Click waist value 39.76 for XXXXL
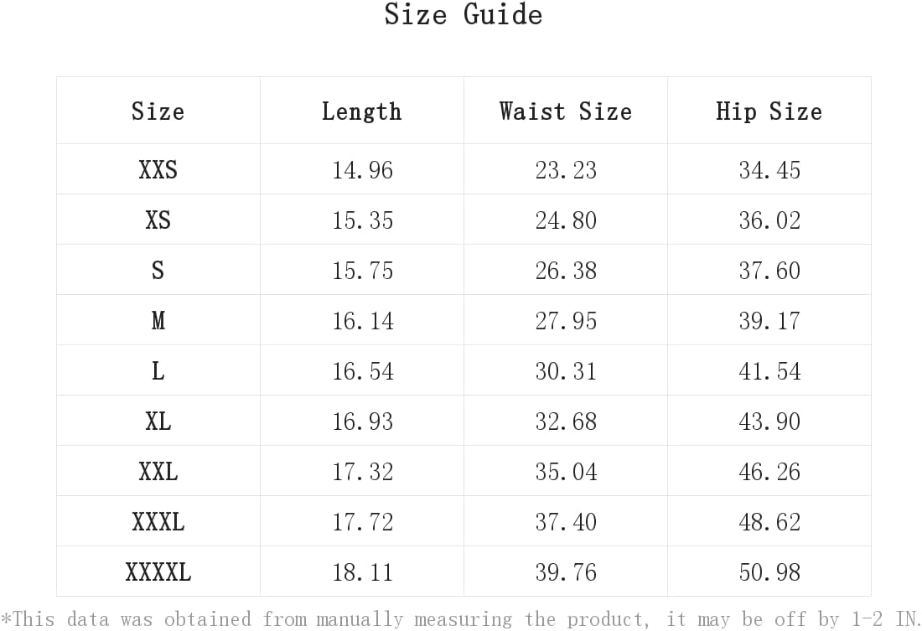The height and width of the screenshot is (631, 922). 566,572
